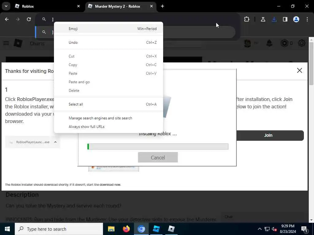Viewport: 314px width, 235px height.
Task: Click the installing Roblox progress bar
Action: (x=158, y=147)
